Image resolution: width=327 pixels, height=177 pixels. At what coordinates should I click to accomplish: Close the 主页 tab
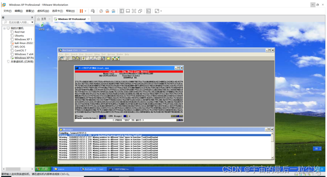click(49, 19)
